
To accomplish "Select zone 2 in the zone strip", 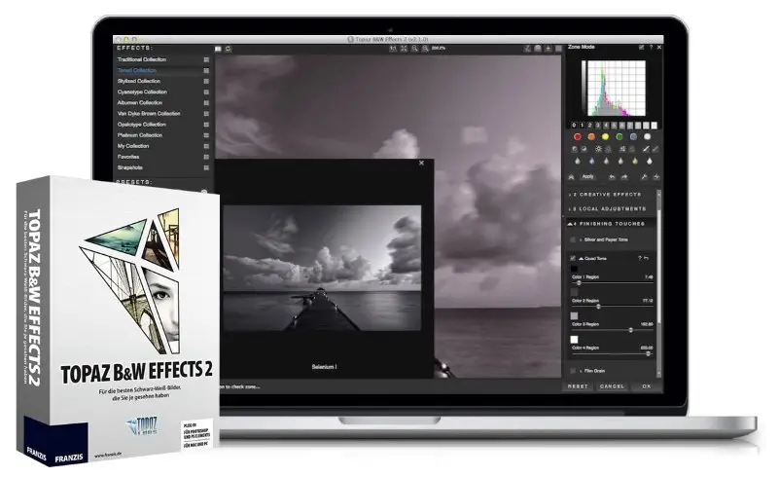I will (x=590, y=126).
